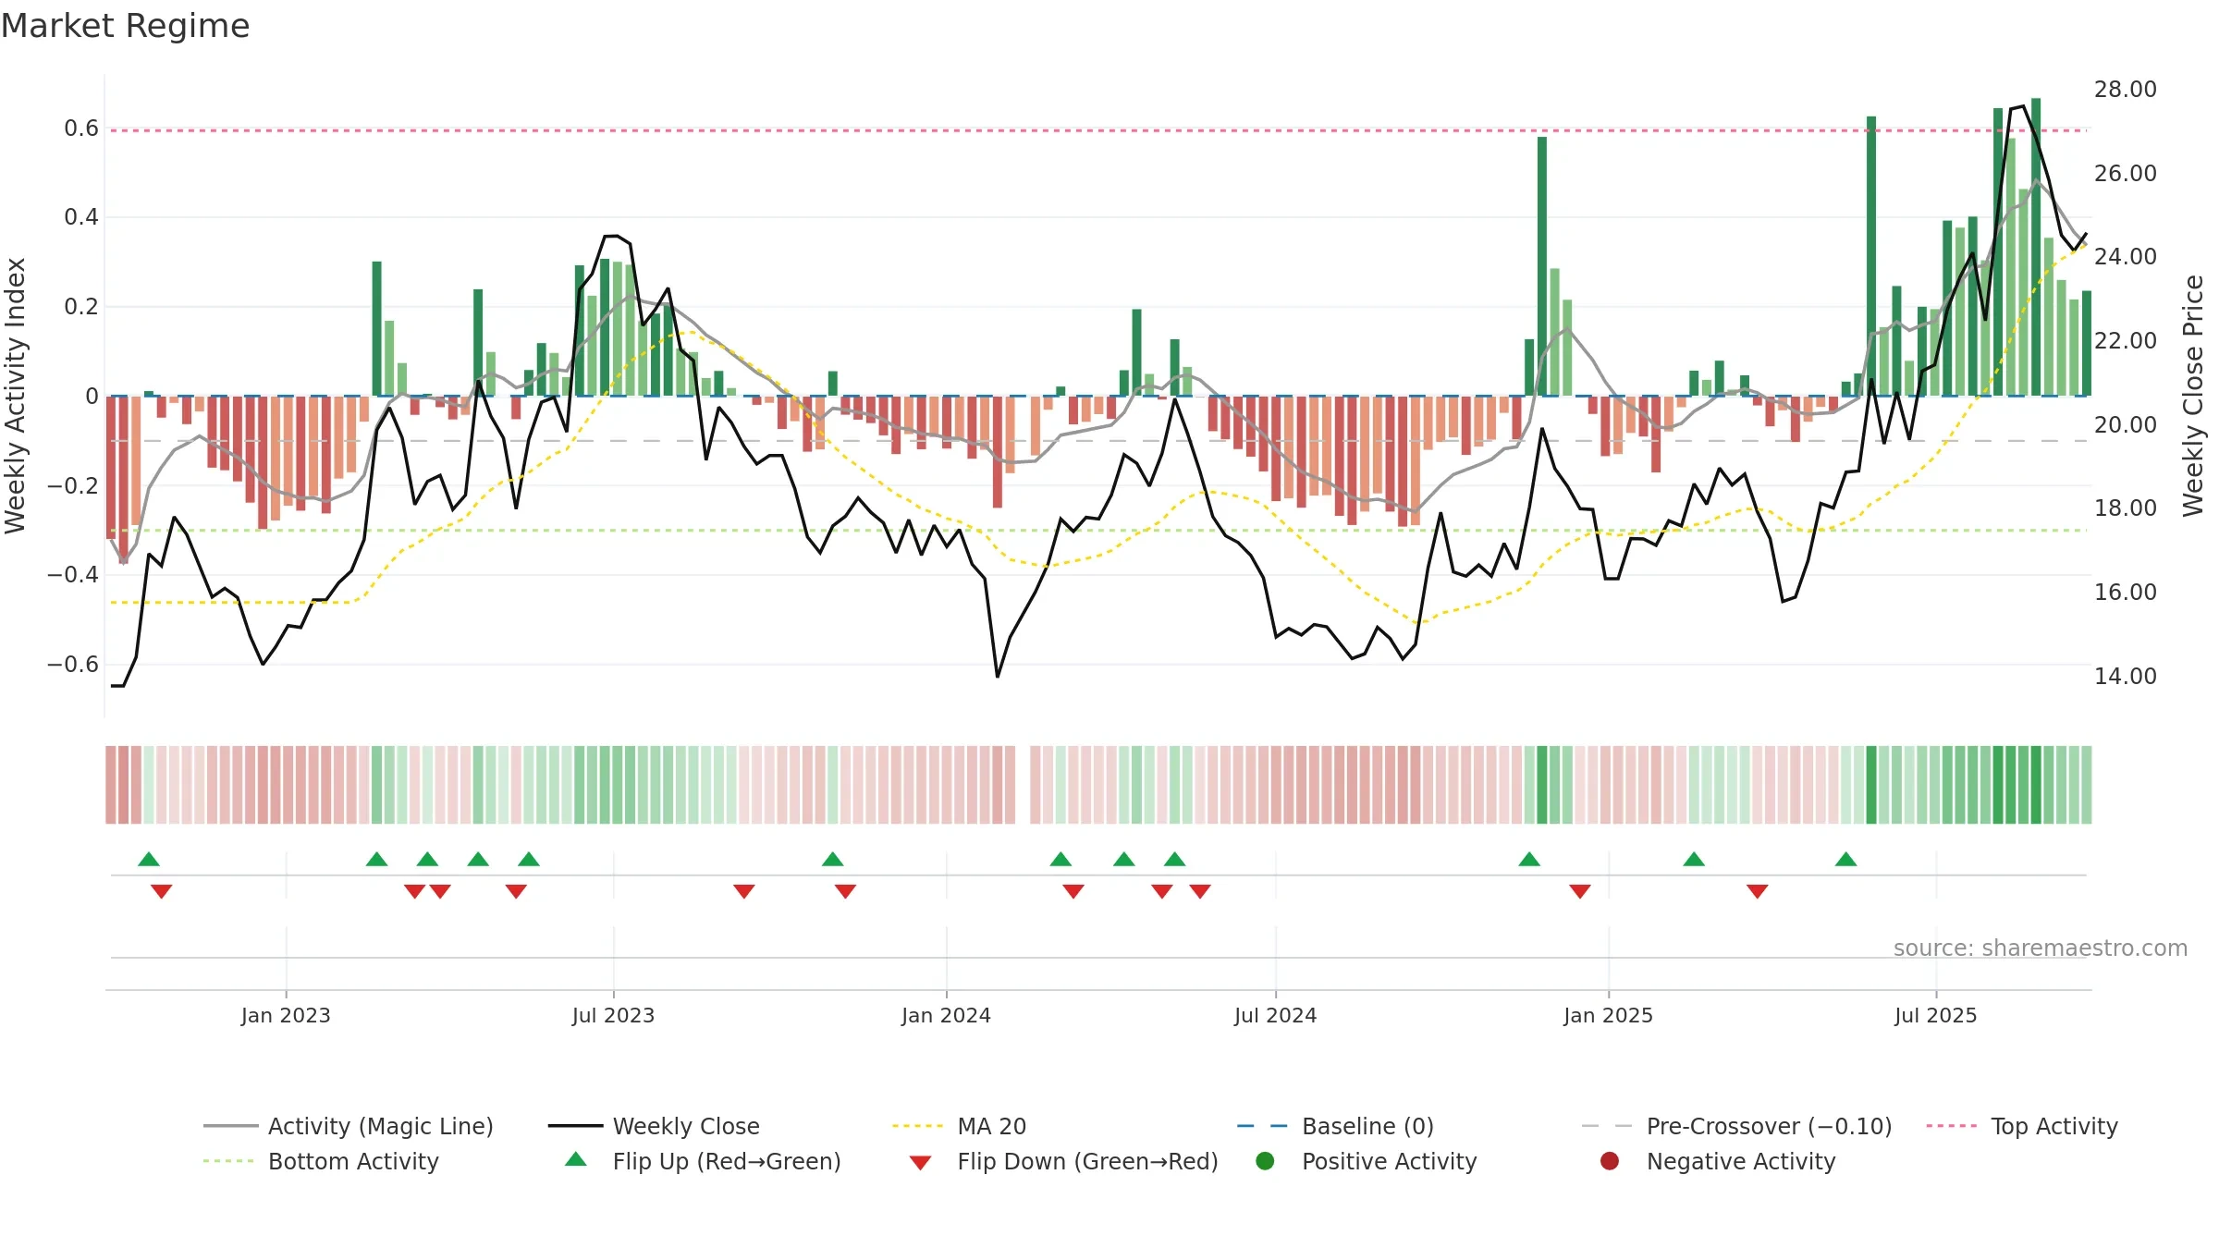Click the first flip-down triangle before Jan 2023
This screenshot has width=2219, height=1248.
pos(161,891)
